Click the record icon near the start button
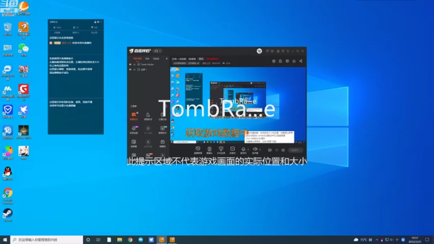The width and height of the screenshot is (434, 244). coord(270,150)
